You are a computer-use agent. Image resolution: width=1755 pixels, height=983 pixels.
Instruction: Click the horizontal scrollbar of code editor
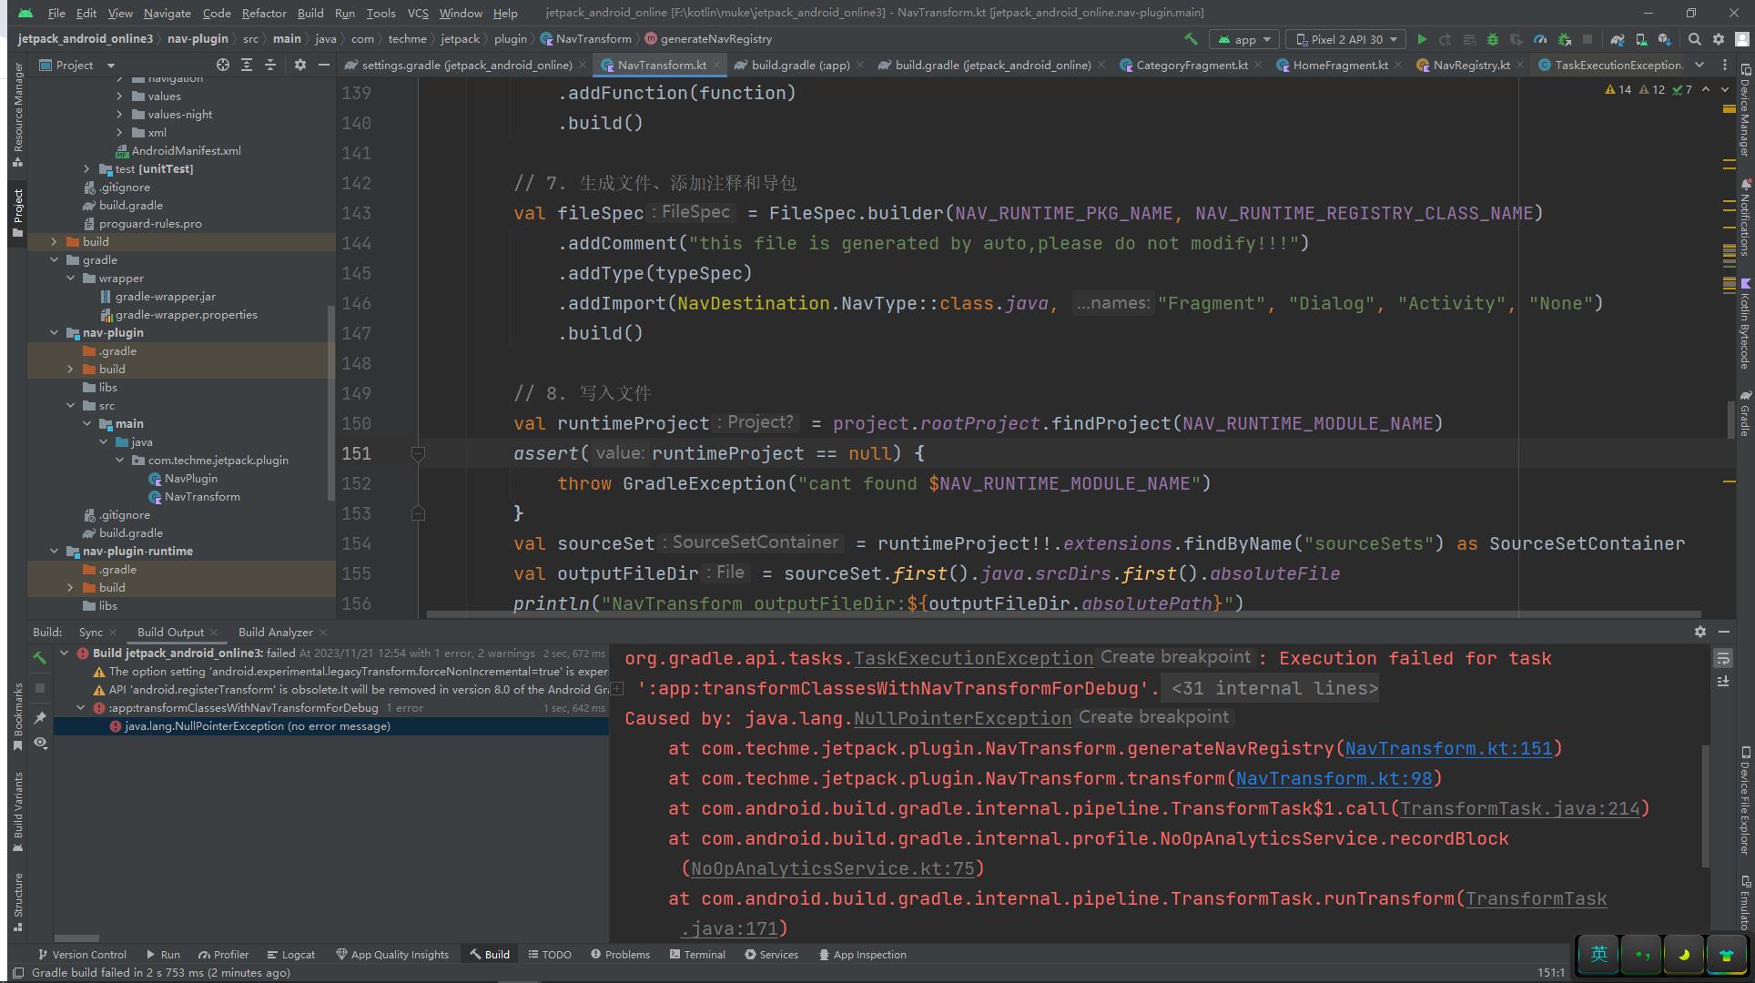point(1063,614)
